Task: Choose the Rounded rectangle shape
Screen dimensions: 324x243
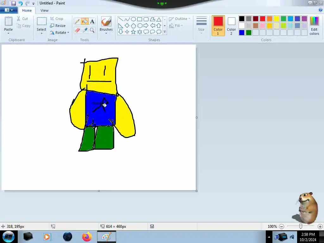Action: [x=146, y=19]
